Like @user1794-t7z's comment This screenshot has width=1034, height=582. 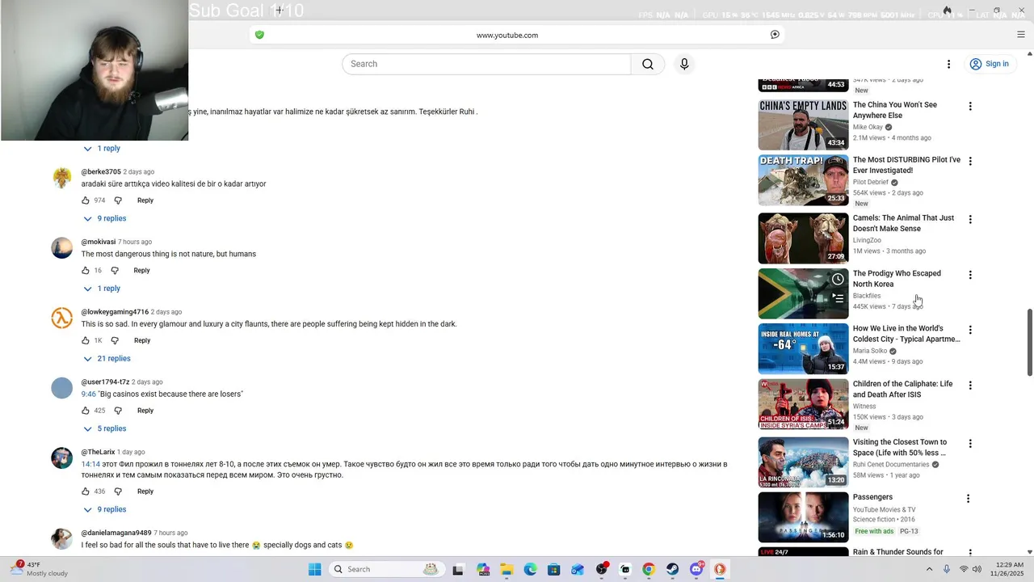tap(86, 411)
